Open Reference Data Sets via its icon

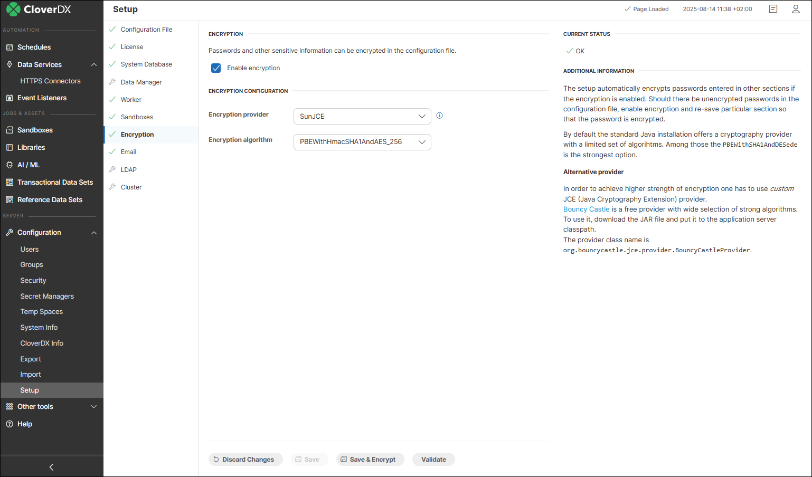point(11,199)
